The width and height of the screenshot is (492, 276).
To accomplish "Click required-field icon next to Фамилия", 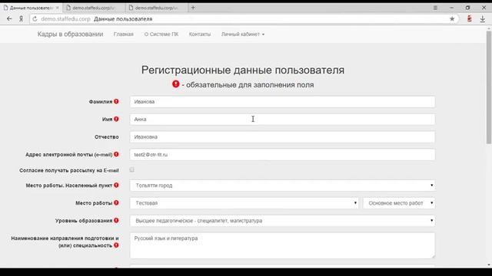I will (x=116, y=101).
